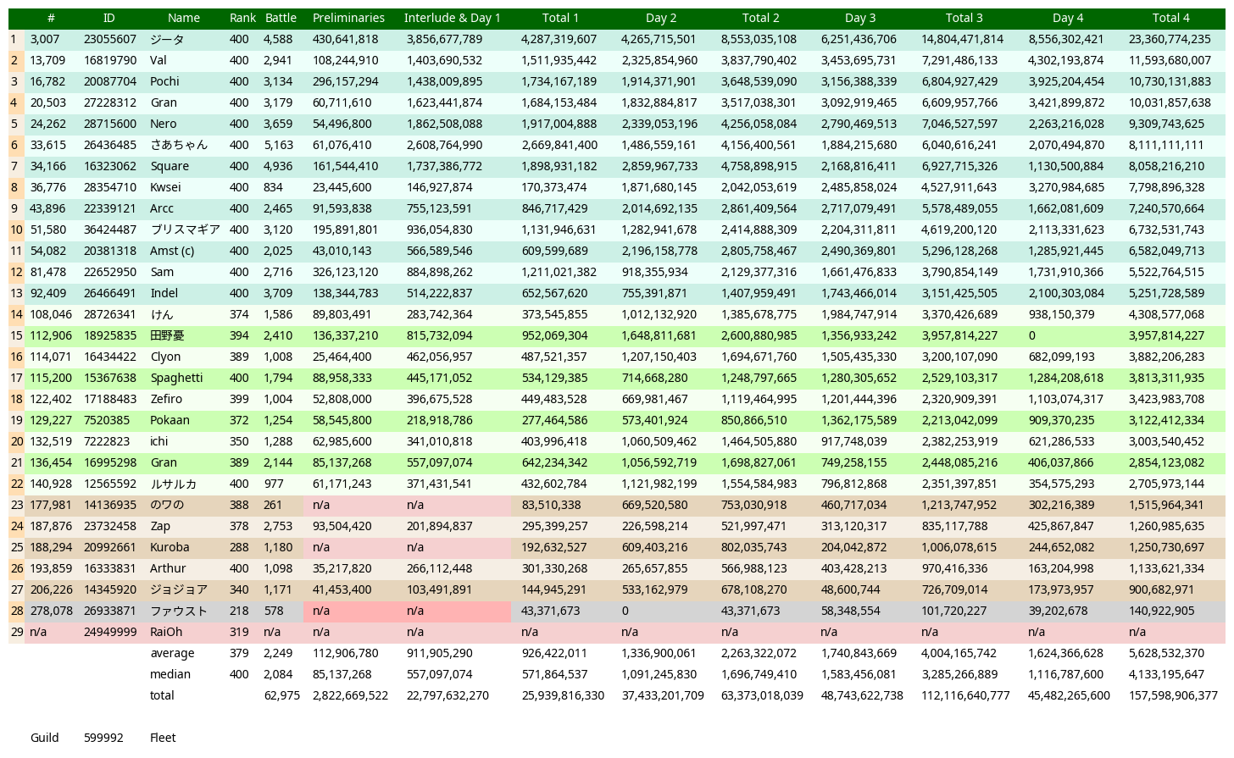Select the "median" row label
This screenshot has width=1234, height=758.
coord(170,674)
